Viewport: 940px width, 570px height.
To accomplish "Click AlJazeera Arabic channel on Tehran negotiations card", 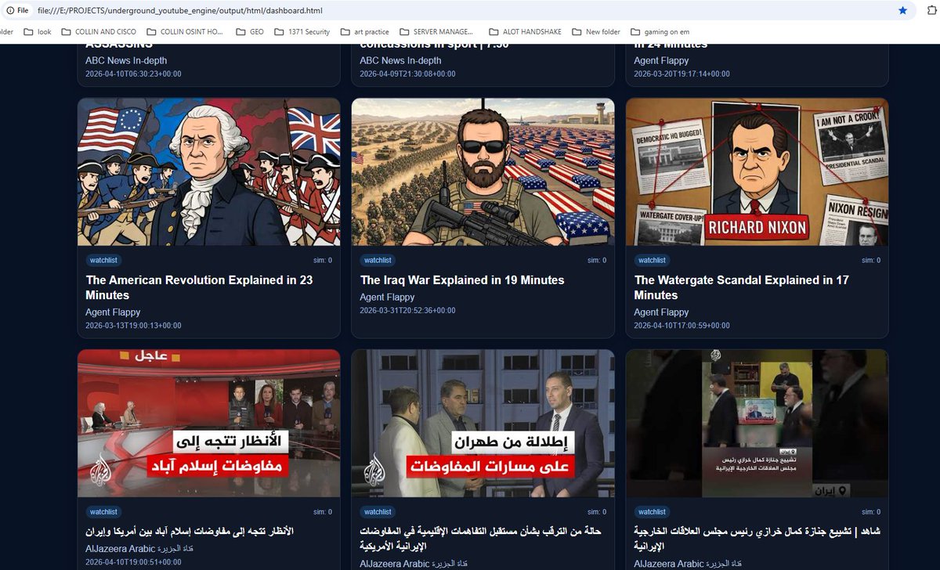I will (x=413, y=564).
